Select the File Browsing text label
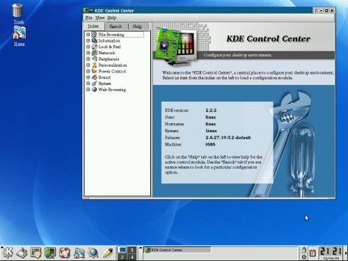This screenshot has width=348, height=261. coord(111,34)
